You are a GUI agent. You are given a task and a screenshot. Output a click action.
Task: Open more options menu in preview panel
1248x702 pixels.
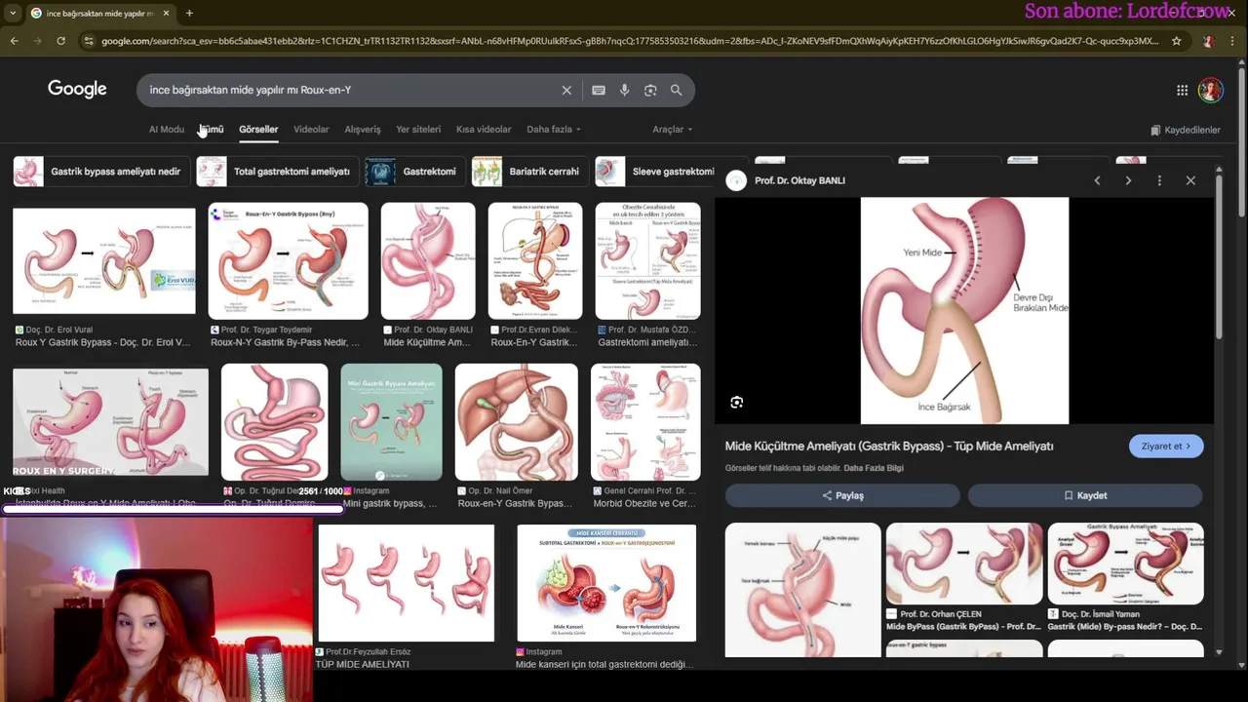pos(1159,180)
